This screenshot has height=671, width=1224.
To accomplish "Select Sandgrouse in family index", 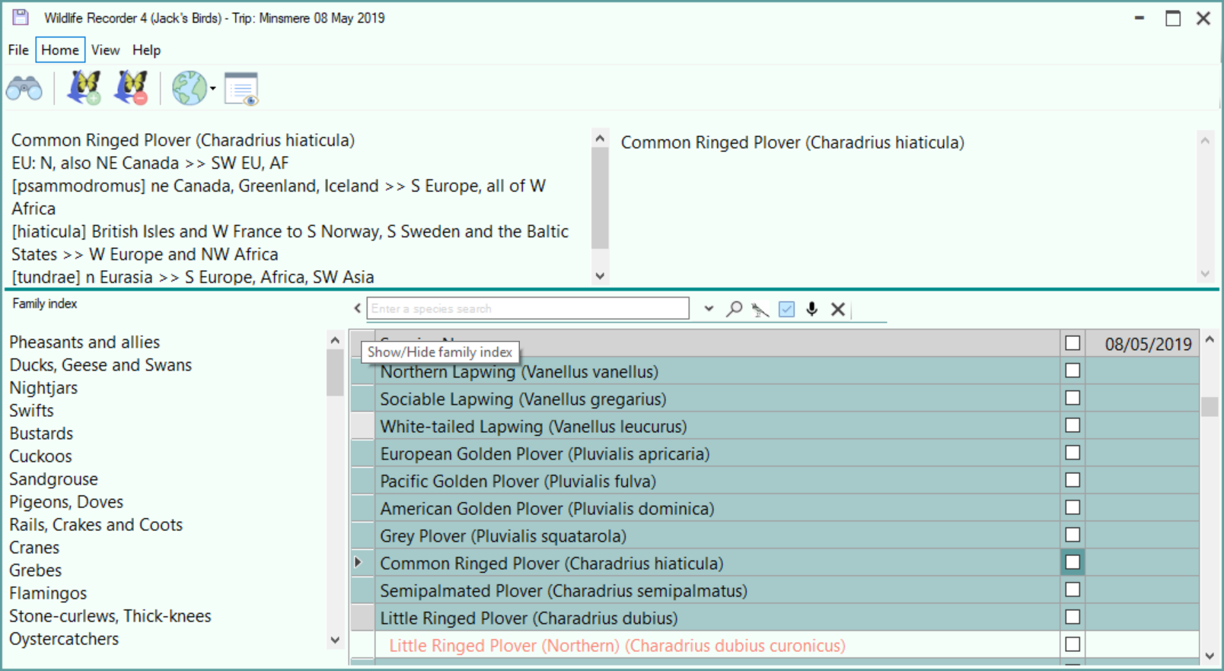I will point(53,479).
